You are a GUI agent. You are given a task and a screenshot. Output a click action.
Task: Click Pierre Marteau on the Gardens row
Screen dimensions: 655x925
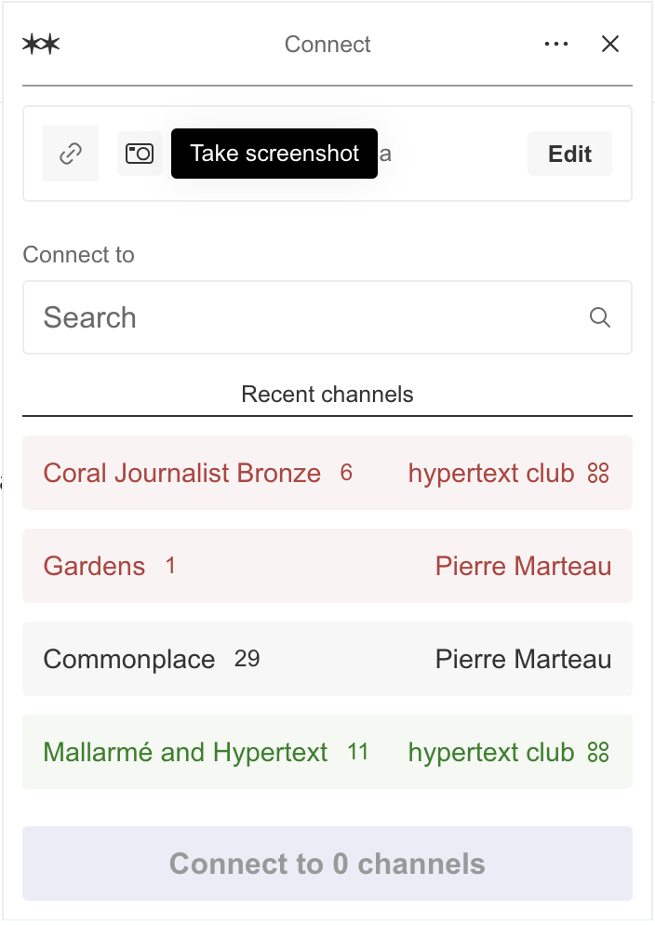(x=523, y=566)
